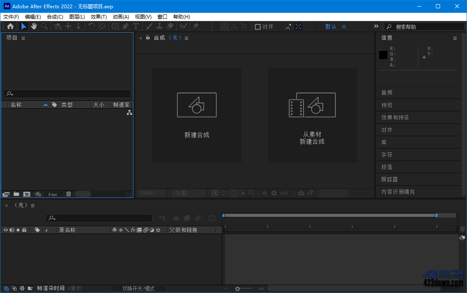Screen dimensions: 467x293
Task: Select the Selection tool
Action: coord(24,26)
